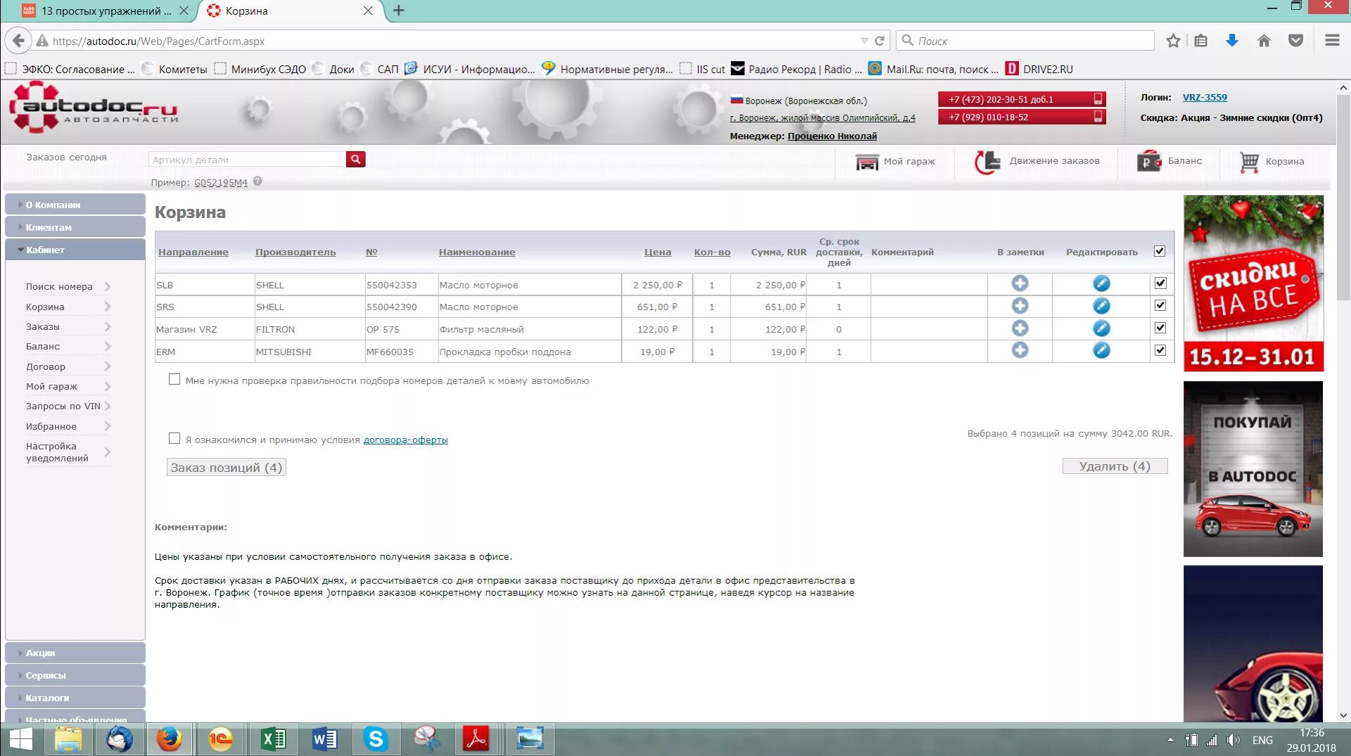The width and height of the screenshot is (1351, 756).
Task: Edit the SLB 550042353 cart row
Action: (x=1101, y=283)
